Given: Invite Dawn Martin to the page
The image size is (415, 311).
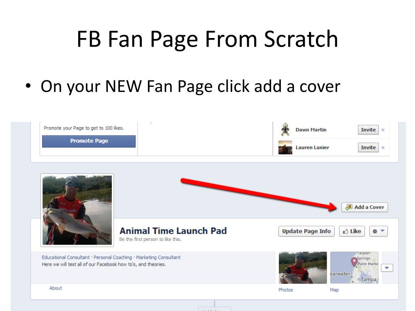Looking at the screenshot, I should click(368, 130).
